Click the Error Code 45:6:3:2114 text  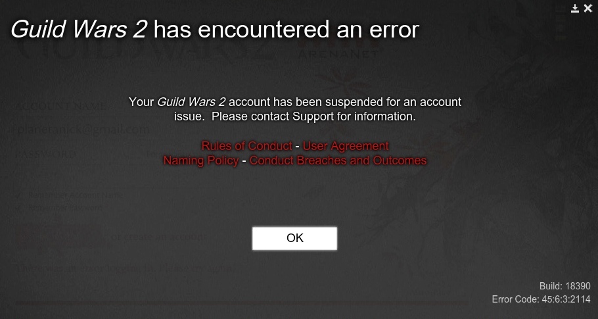click(x=541, y=299)
